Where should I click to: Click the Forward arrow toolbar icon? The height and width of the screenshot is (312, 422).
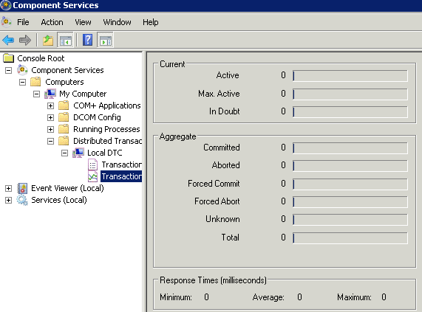25,41
